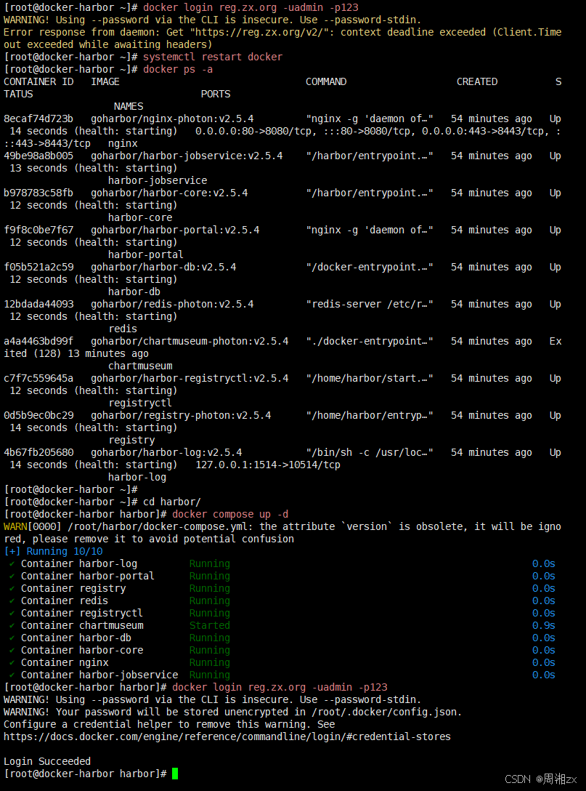
Task: Select the text 'Login Succeeded'
Action: coord(47,761)
